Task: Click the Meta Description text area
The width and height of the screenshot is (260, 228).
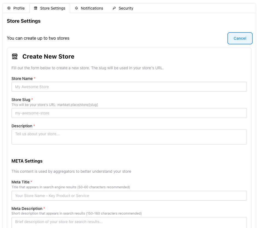Action: (x=129, y=222)
